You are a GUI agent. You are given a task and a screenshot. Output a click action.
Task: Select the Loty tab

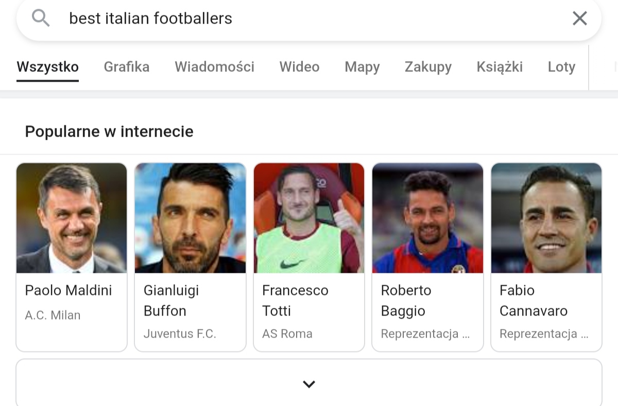click(561, 67)
